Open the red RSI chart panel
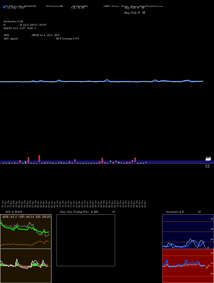 [188, 266]
